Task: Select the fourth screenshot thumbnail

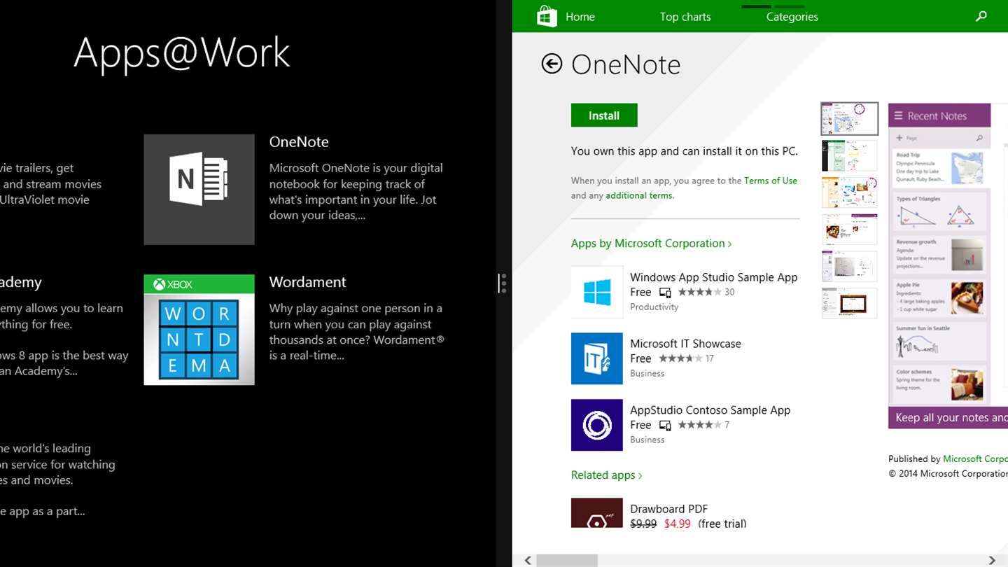Action: [849, 230]
